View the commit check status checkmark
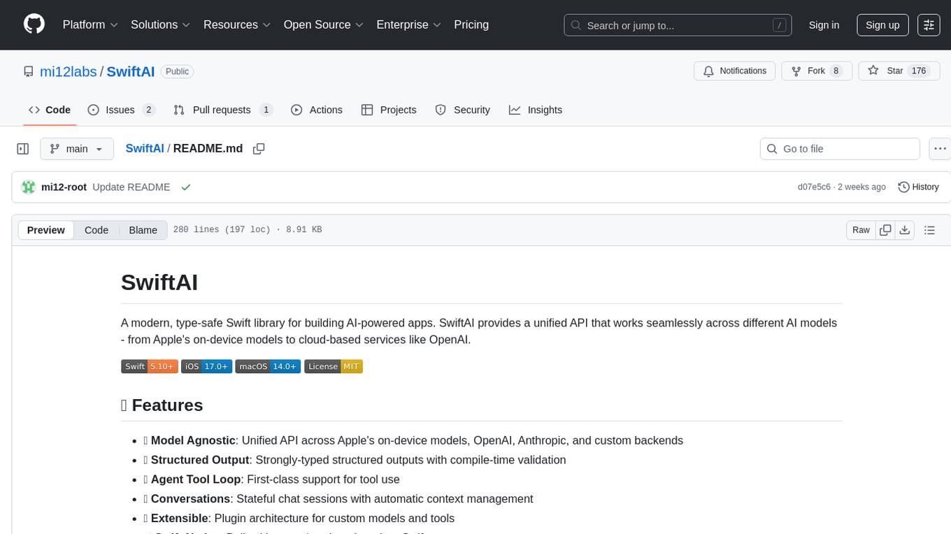 pyautogui.click(x=186, y=187)
